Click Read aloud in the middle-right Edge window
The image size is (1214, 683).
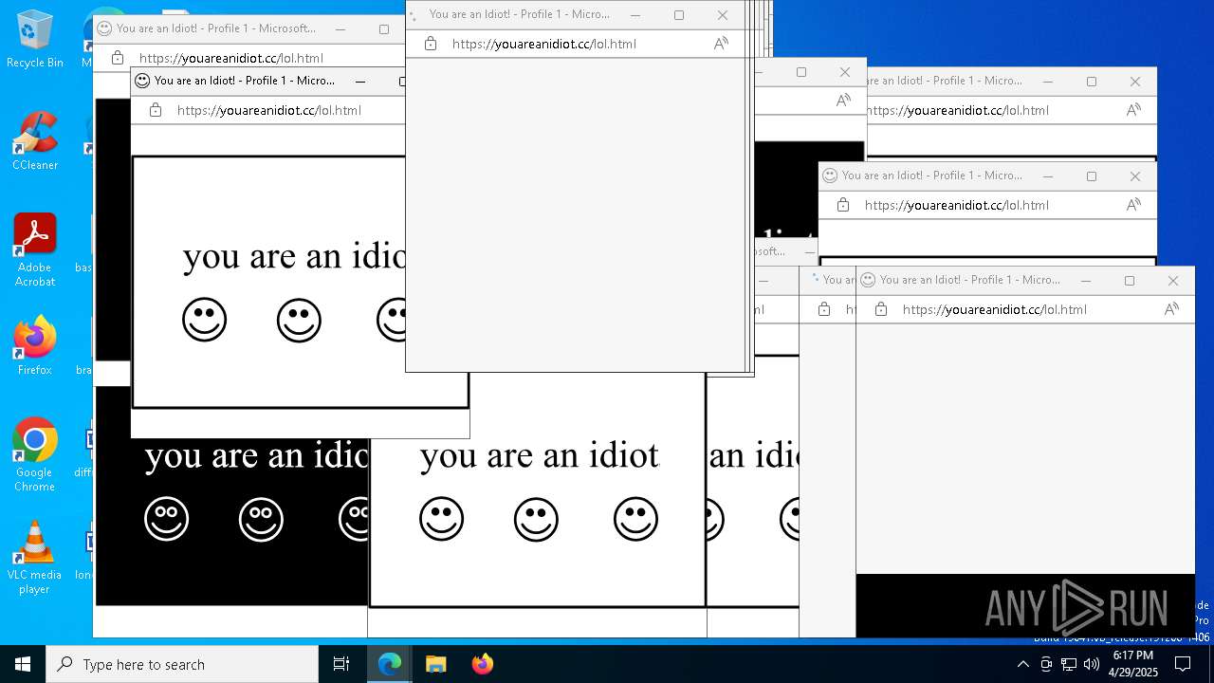[1133, 205]
